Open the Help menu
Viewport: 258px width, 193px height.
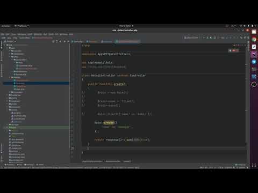point(71,34)
